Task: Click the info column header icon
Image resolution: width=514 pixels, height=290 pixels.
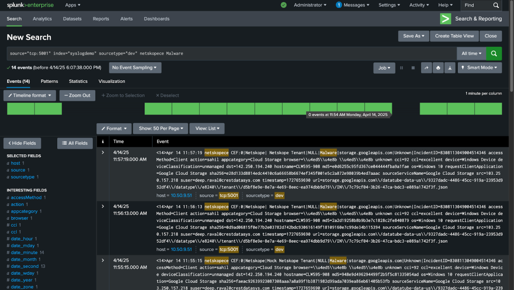Action: coord(102,141)
